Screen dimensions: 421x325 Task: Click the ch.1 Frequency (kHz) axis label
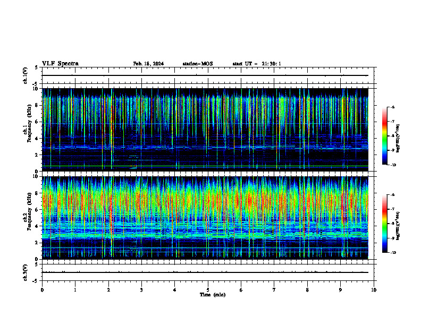point(28,123)
